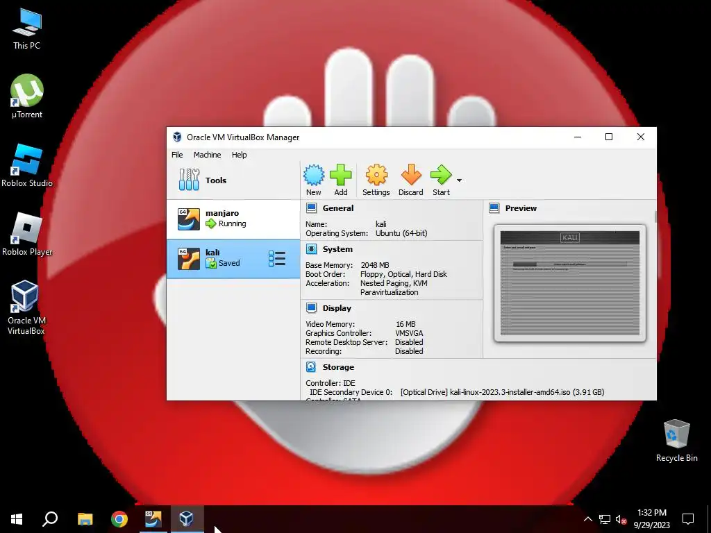Open the kali machine list menu icon
Viewport: 711px width, 533px height.
pyautogui.click(x=277, y=259)
